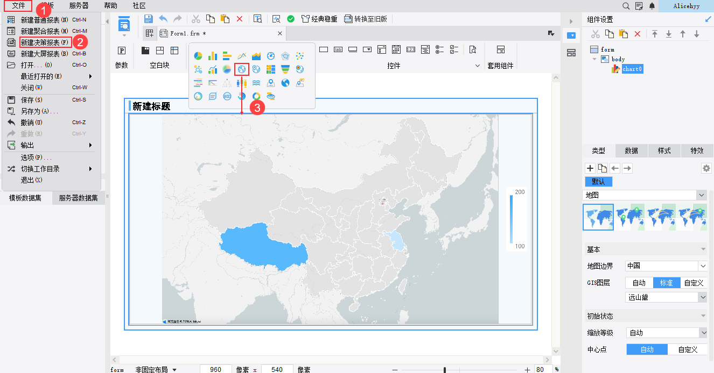Click the red delete X in main toolbar
Image resolution: width=714 pixels, height=373 pixels.
(240, 19)
